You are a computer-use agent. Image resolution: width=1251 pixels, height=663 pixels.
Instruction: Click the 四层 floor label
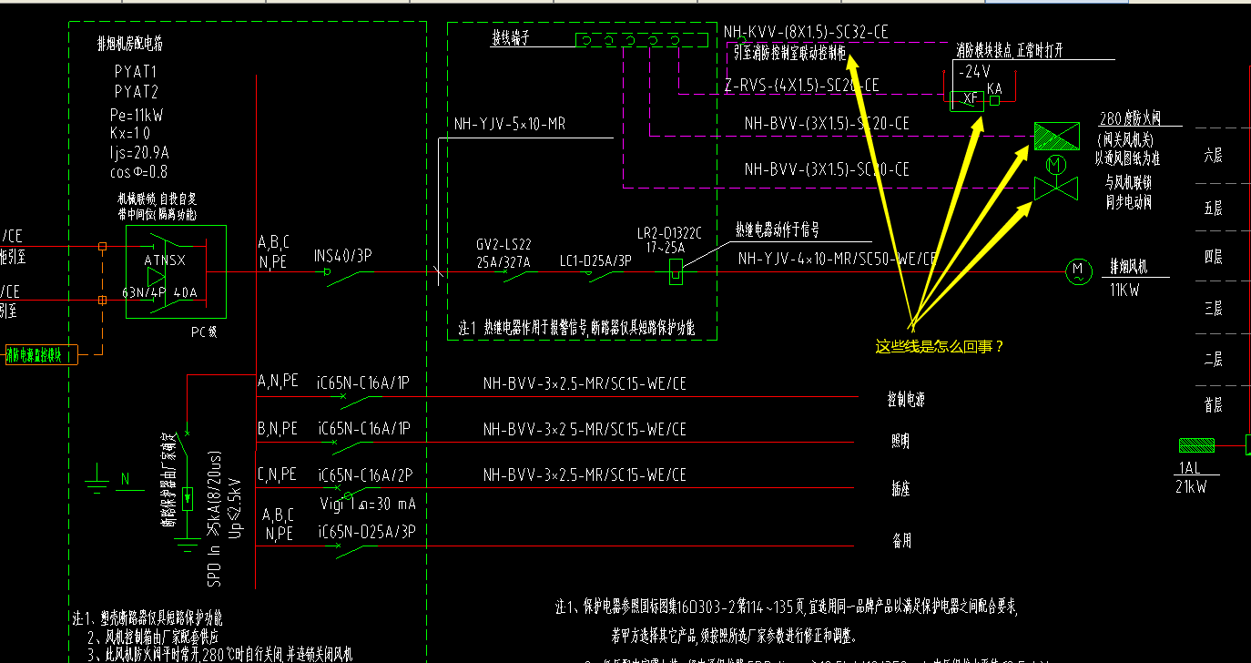click(x=1213, y=257)
